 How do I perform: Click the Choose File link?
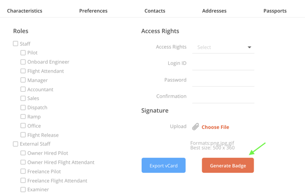point(215,127)
